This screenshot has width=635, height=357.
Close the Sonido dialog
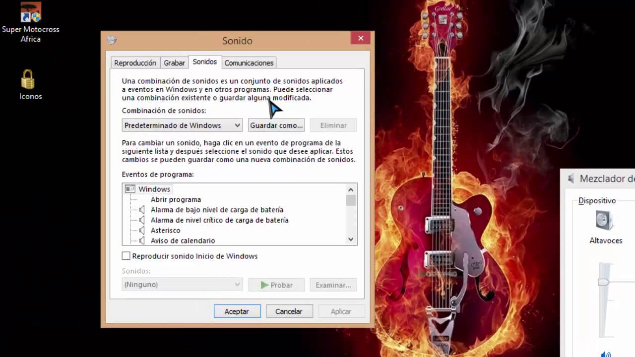(361, 38)
